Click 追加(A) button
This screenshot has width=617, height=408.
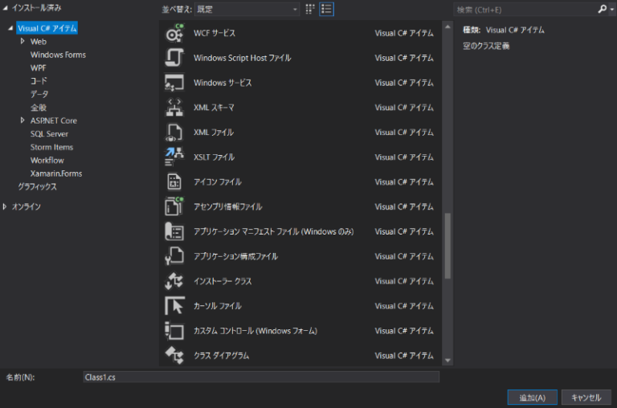coord(532,398)
